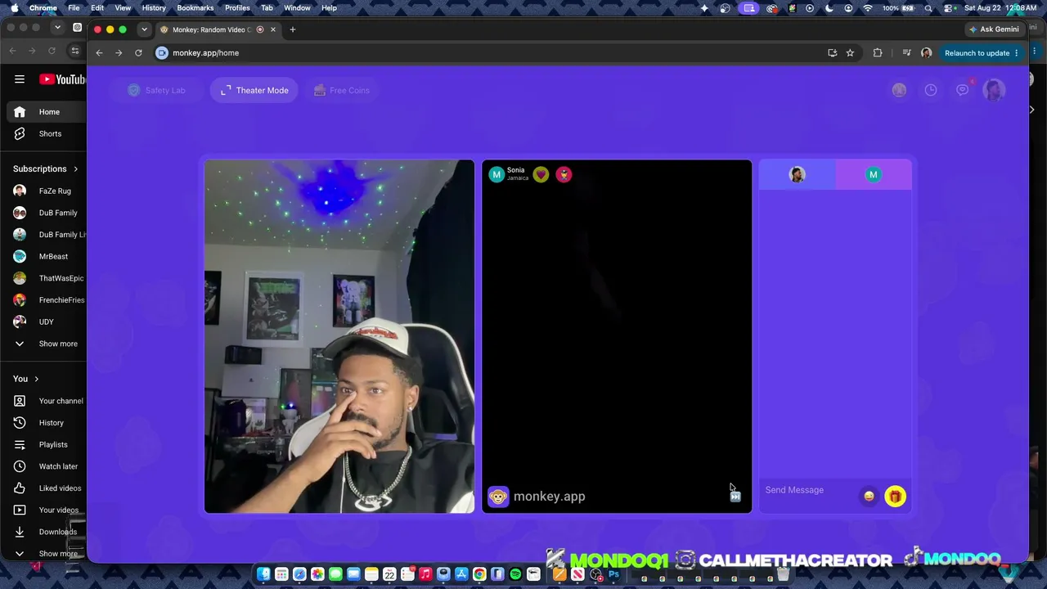Open Spotlight search in the menu bar
This screenshot has width=1047, height=589.
tap(928, 8)
